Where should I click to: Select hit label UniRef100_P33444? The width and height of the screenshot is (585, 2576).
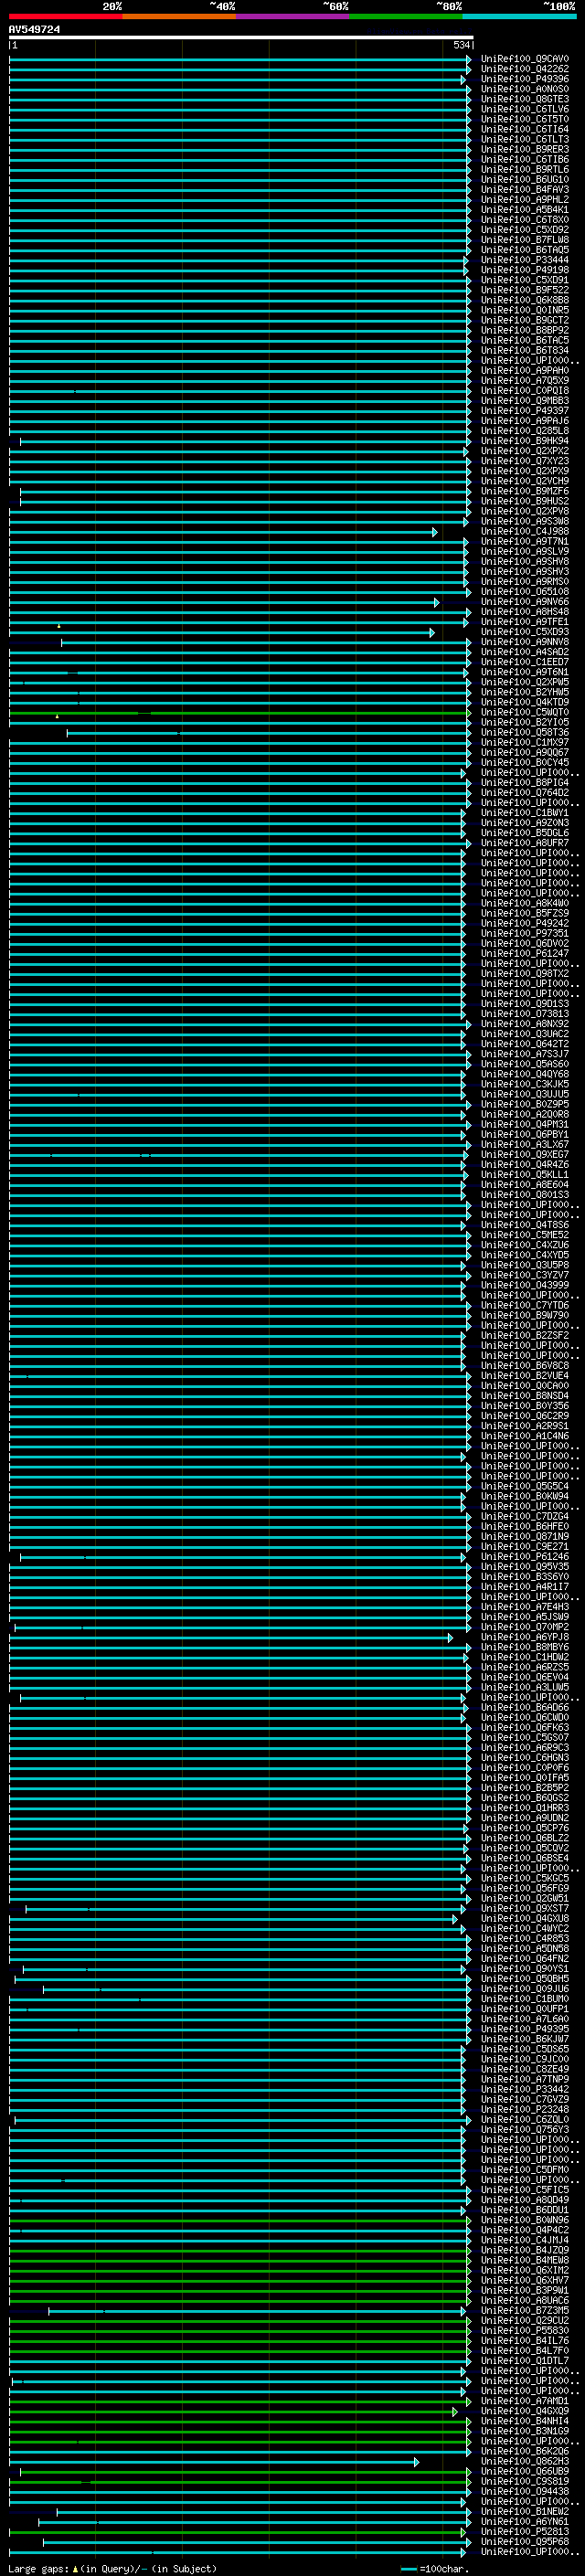525,260
